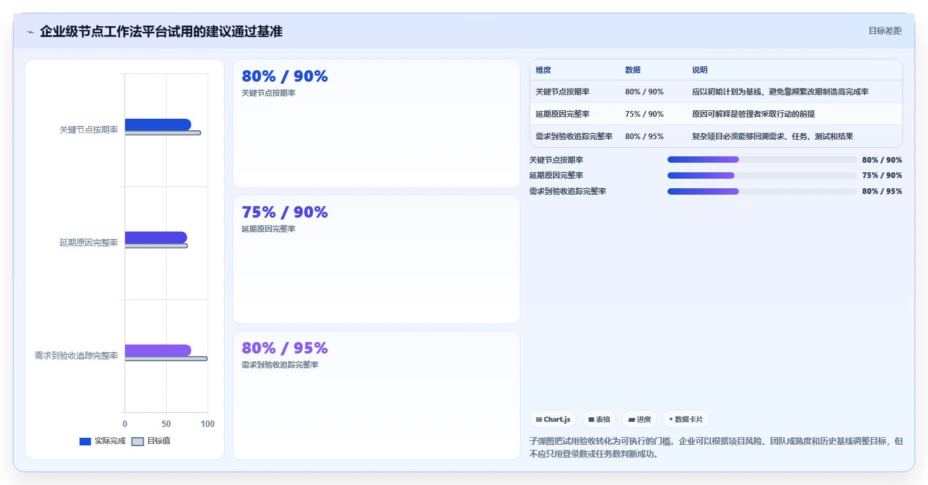
Task: Click progress value 80% / 95% beside bar
Action: 882,191
